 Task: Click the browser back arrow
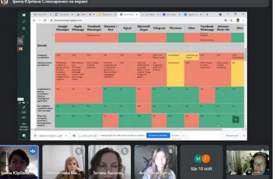click(34, 20)
